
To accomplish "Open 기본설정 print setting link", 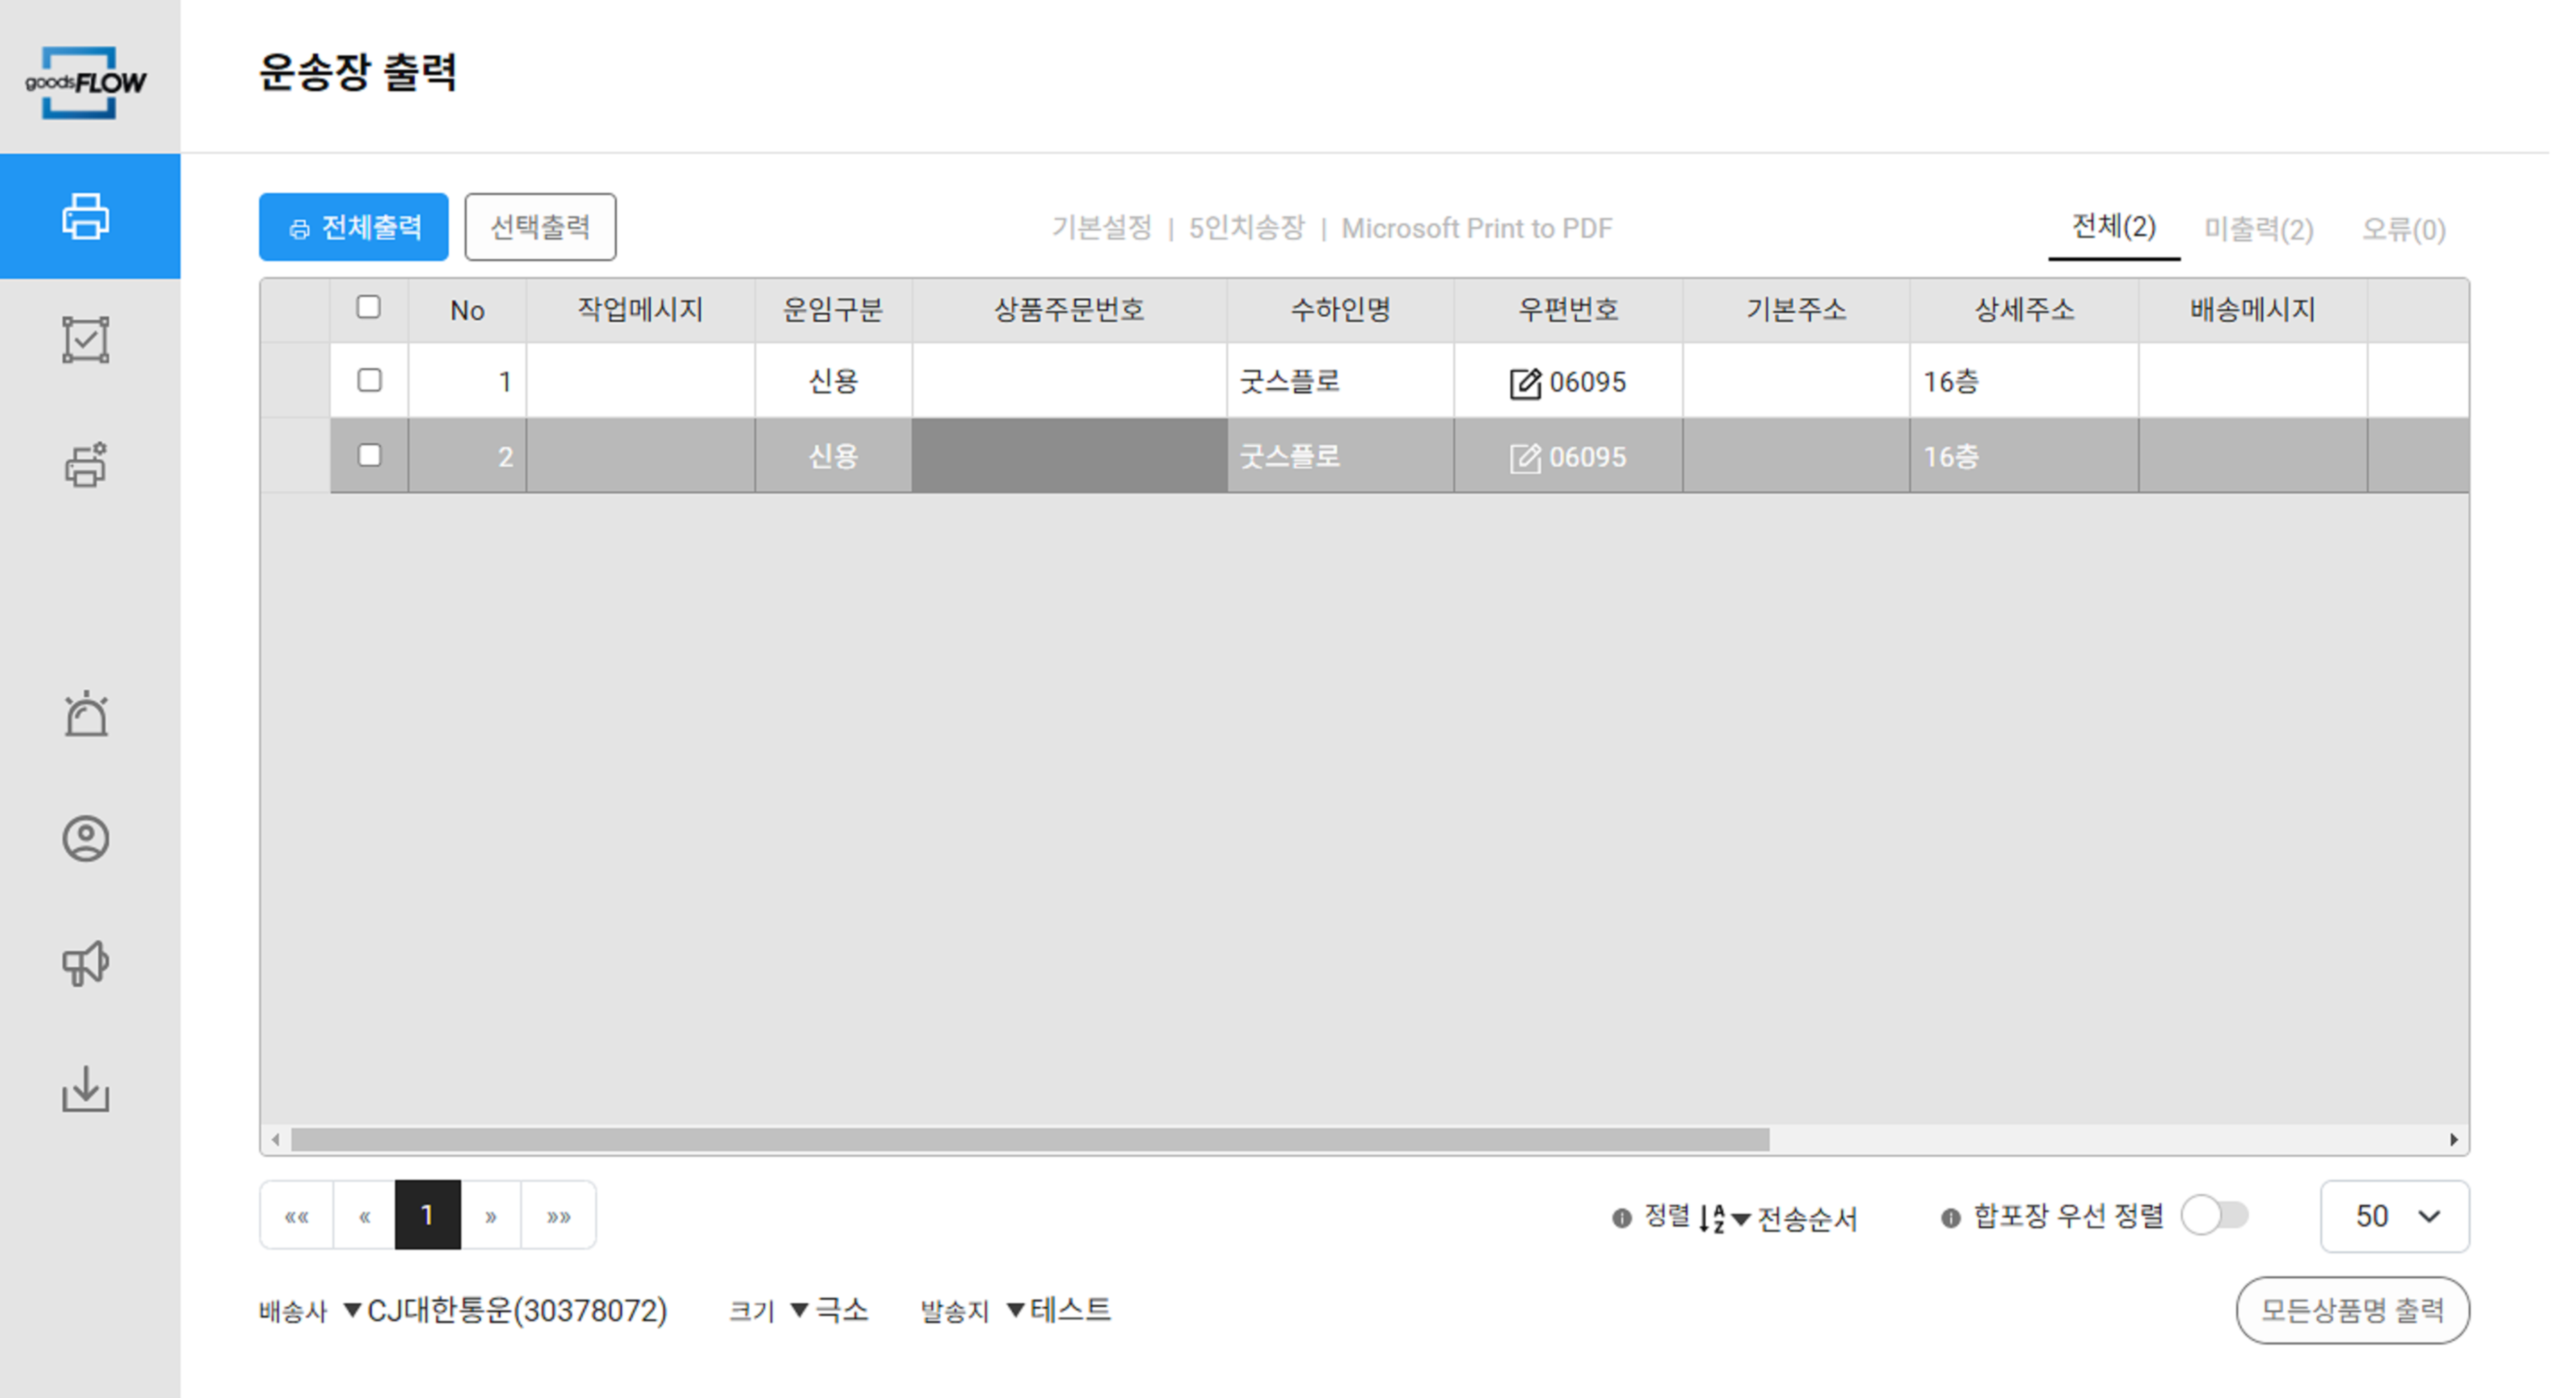I will tap(1102, 228).
